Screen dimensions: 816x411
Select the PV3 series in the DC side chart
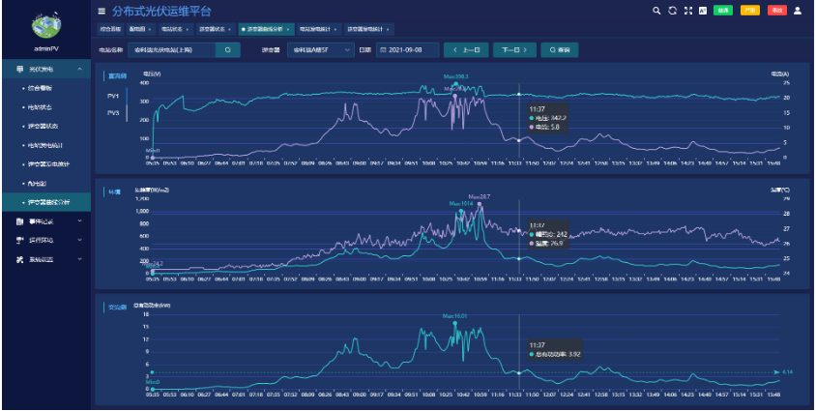[x=113, y=113]
